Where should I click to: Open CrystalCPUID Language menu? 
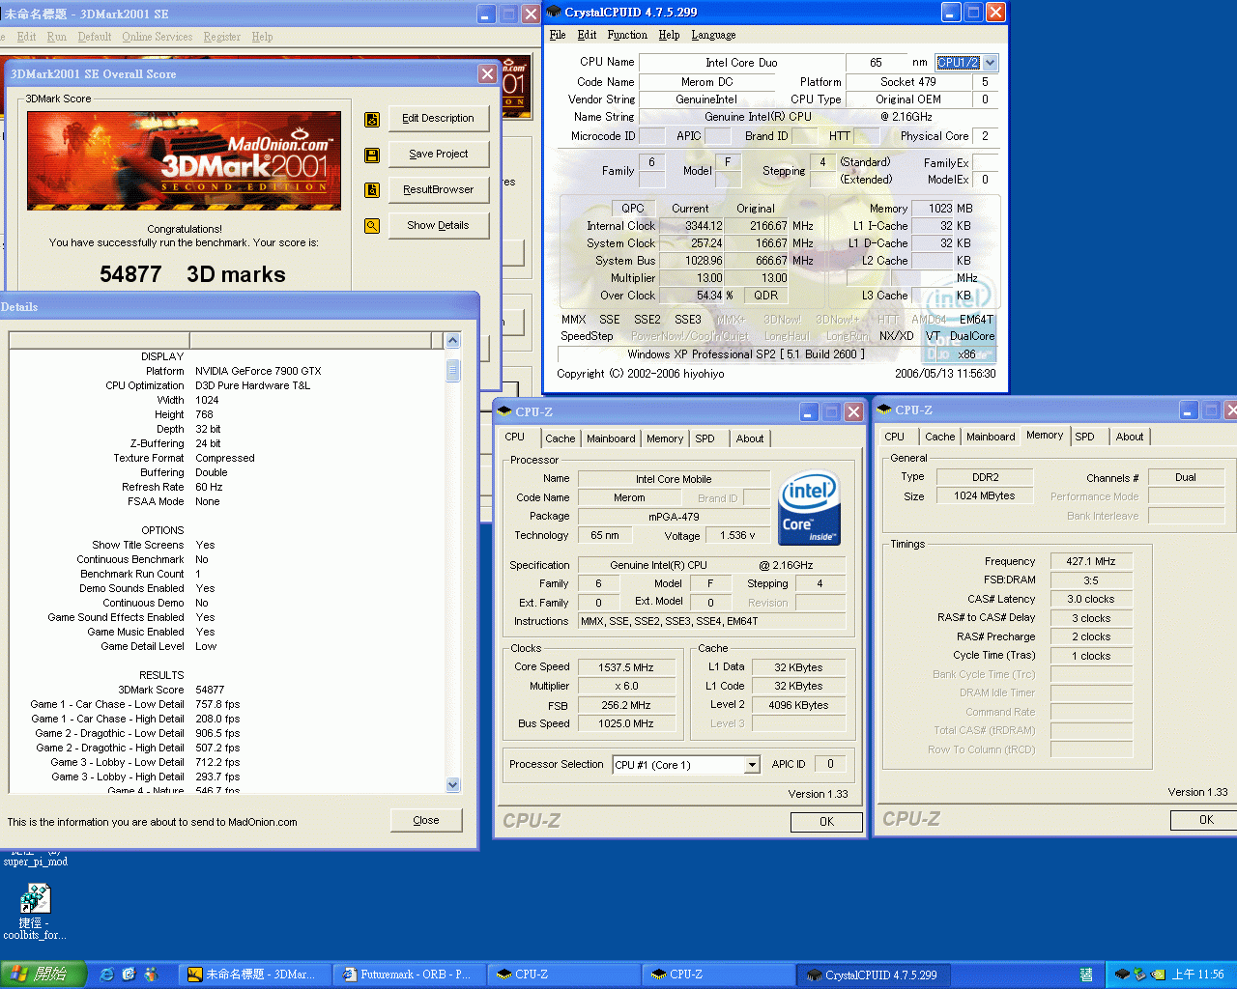[x=713, y=35]
